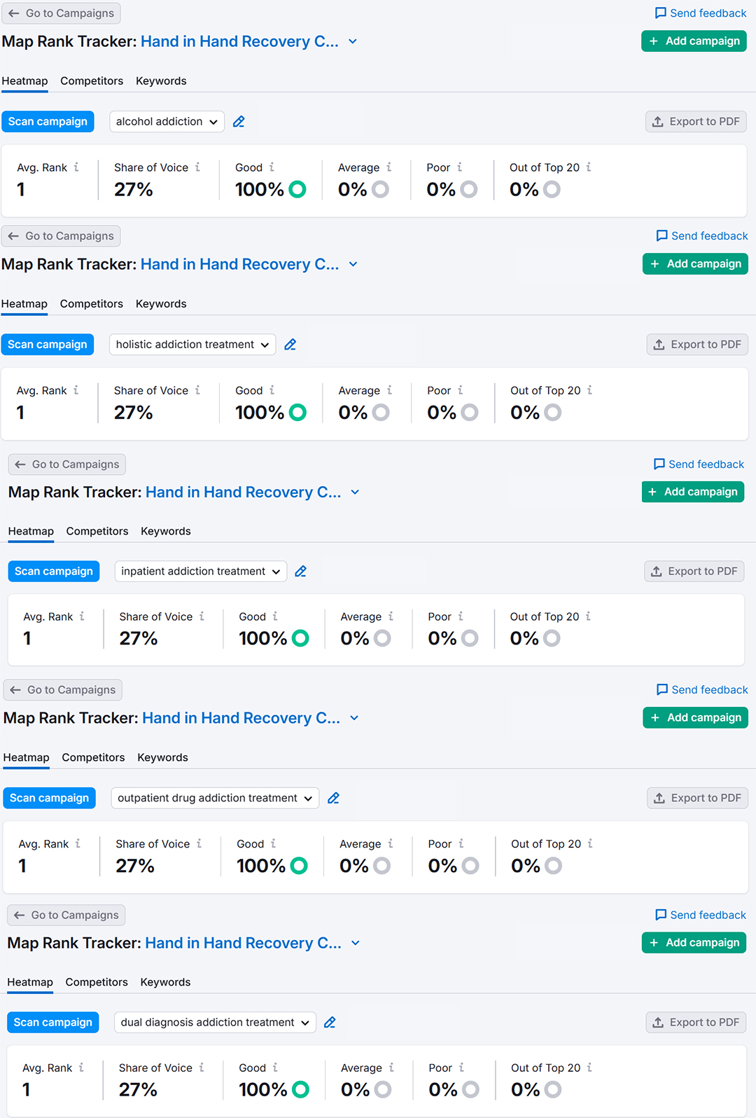This screenshot has height=1118, width=756.
Task: Click edit pencil beside dual diagnosis addiction treatment
Action: pos(330,1023)
